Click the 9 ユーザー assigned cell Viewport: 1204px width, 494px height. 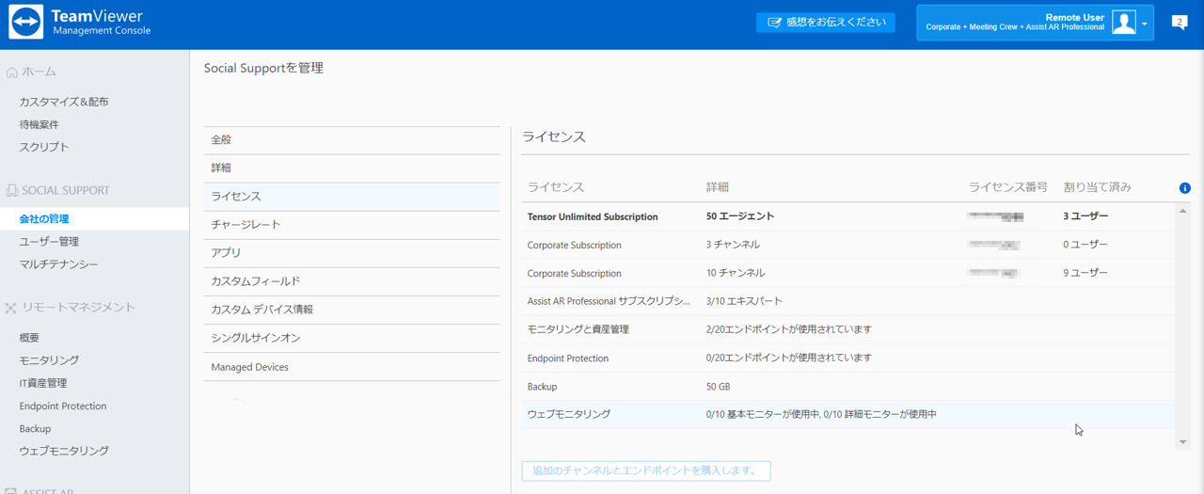click(x=1085, y=273)
